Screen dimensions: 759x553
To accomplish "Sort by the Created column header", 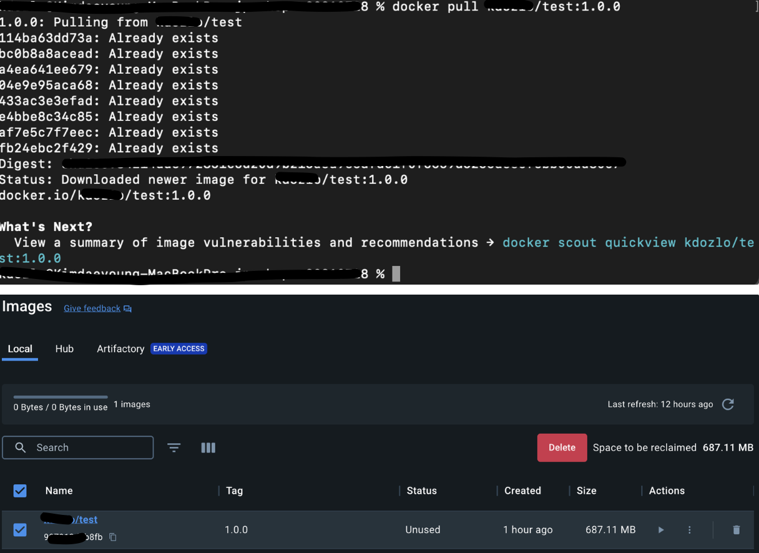I will point(523,491).
